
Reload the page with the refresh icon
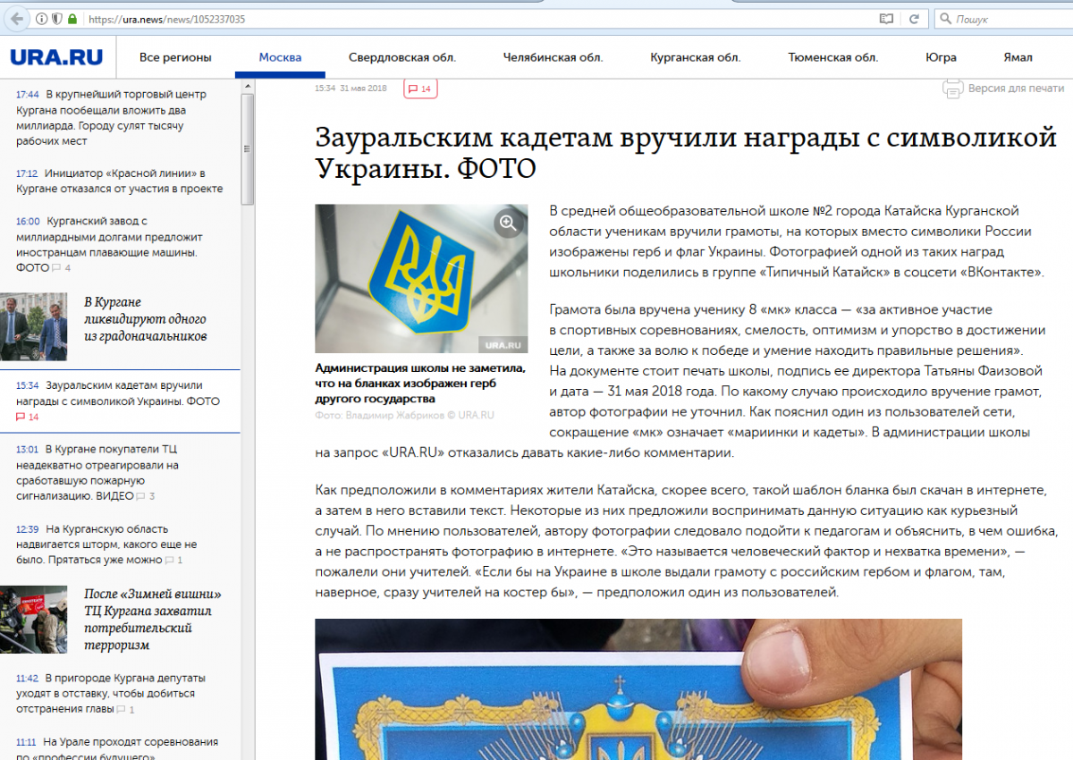915,18
